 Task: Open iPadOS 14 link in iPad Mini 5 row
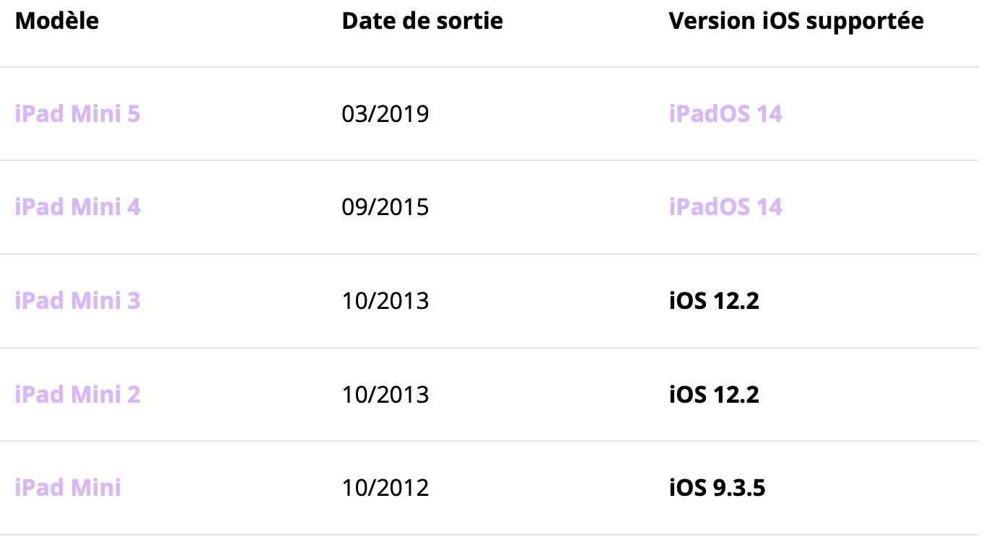click(x=726, y=114)
